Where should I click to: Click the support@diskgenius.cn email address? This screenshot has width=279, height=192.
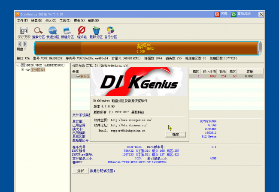(x=128, y=131)
